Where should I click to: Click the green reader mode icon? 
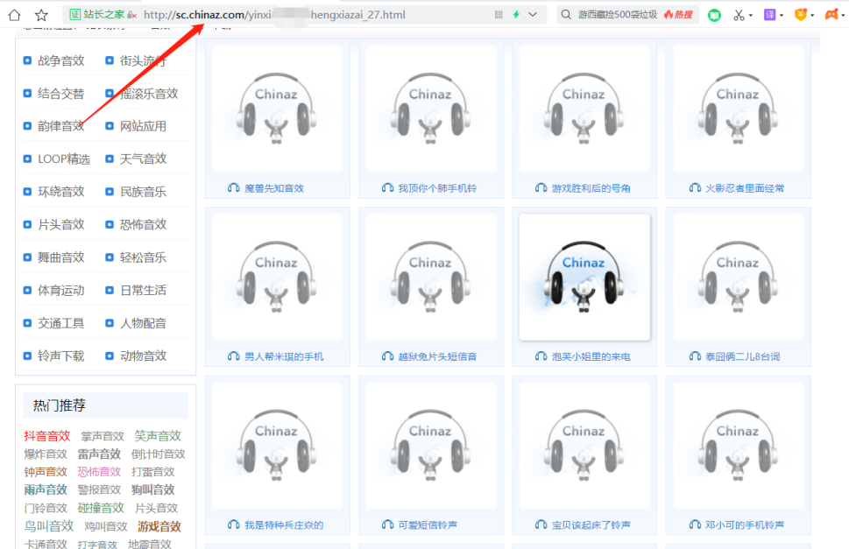(x=714, y=13)
